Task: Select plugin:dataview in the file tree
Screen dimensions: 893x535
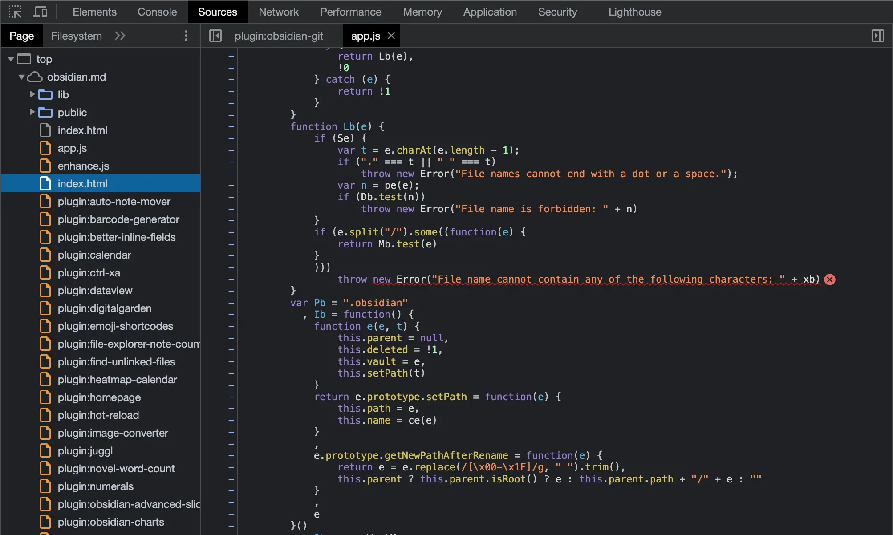Action: pos(95,291)
